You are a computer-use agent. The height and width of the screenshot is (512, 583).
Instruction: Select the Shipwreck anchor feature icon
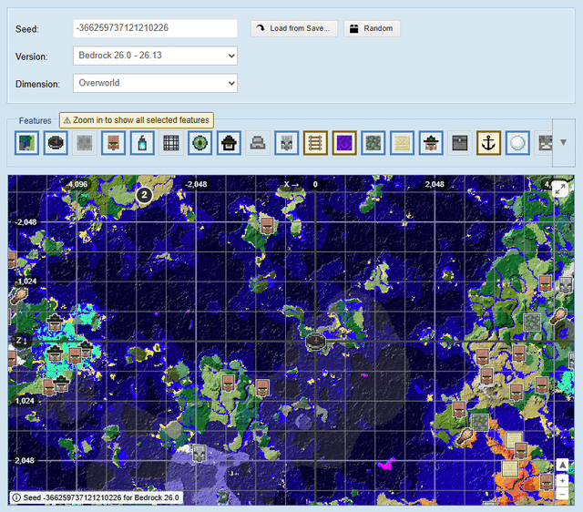pos(488,143)
